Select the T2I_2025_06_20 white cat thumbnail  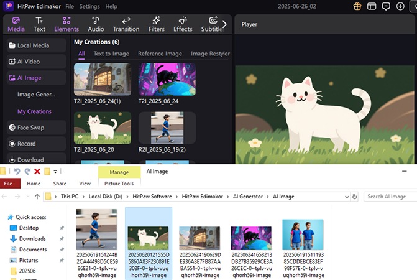pyautogui.click(x=103, y=128)
